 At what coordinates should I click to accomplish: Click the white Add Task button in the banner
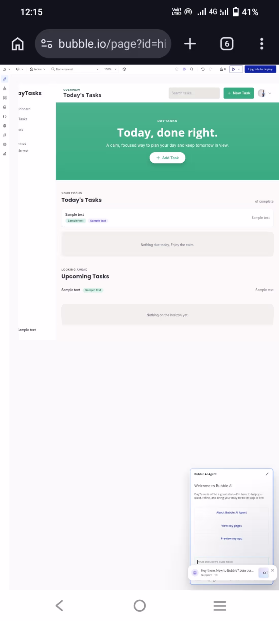coord(167,158)
